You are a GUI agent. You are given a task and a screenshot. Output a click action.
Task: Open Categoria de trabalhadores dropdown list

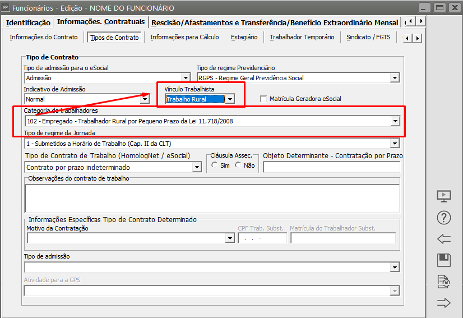tap(395, 121)
